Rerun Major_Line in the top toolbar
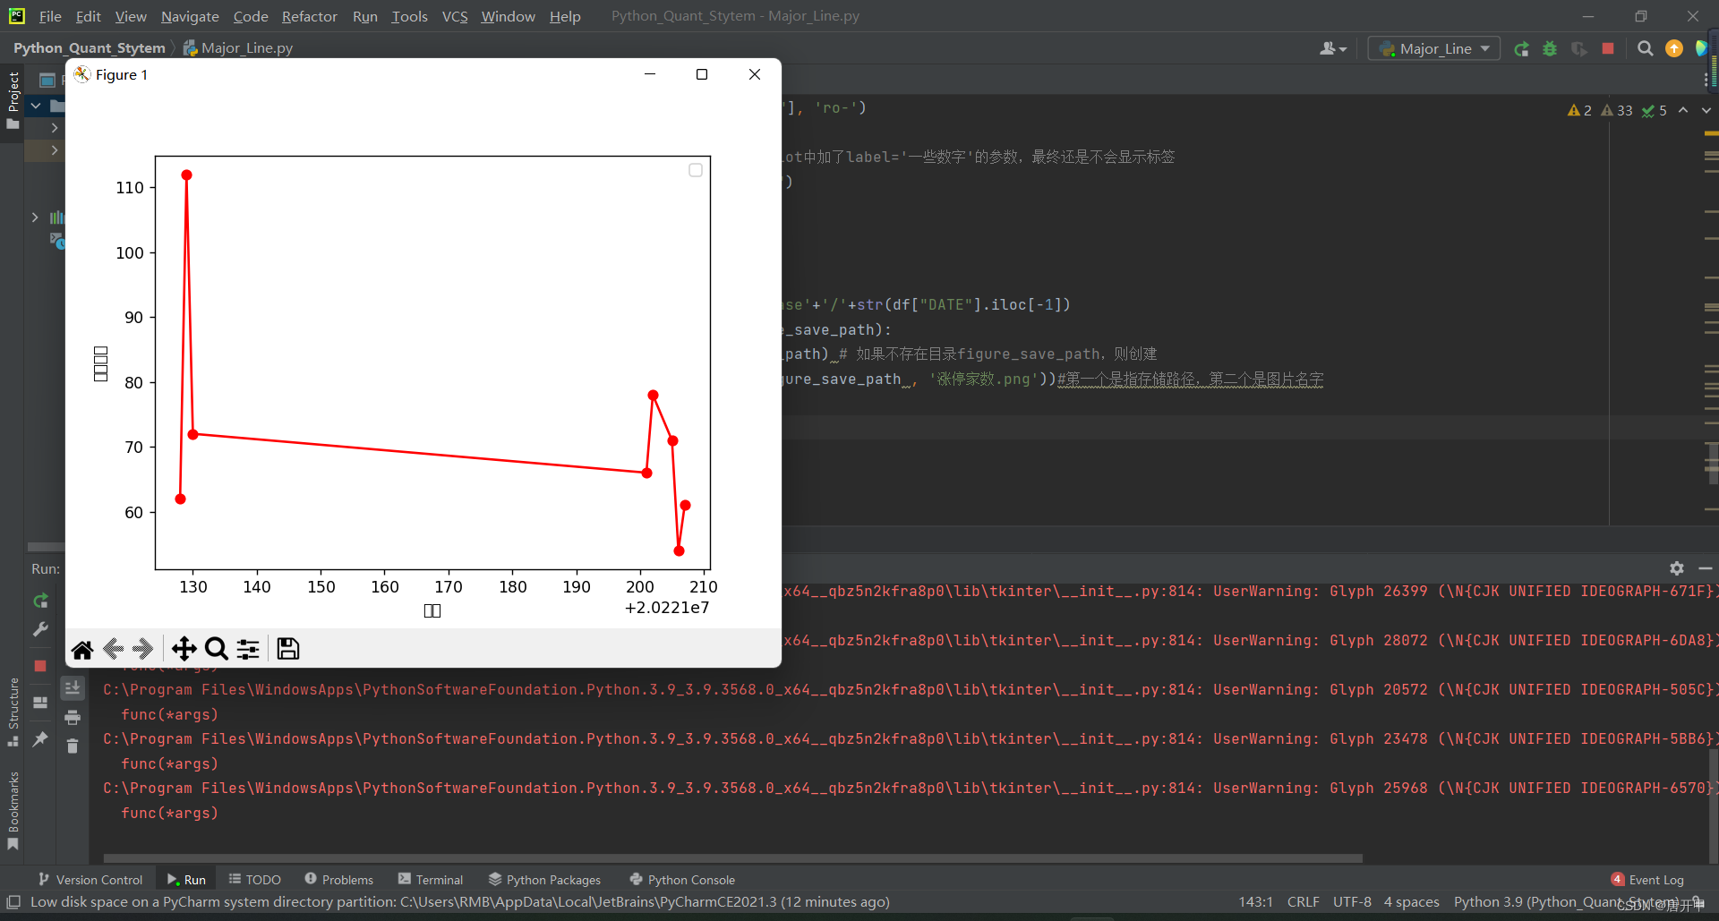 (1521, 48)
